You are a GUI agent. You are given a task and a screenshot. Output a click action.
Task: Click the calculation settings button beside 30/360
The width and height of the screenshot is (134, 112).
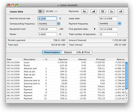(41, 11)
